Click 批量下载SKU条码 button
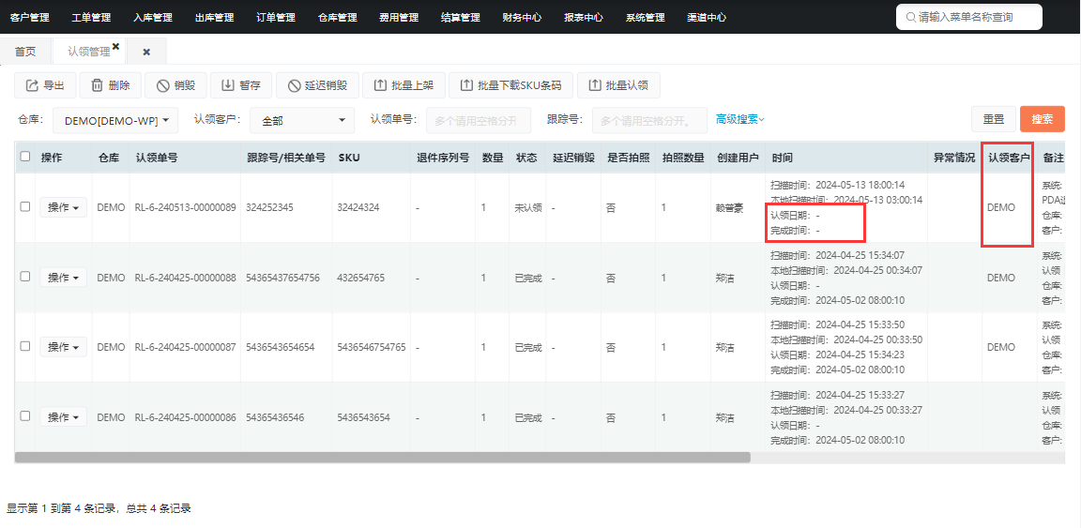Screen dimensions: 1081x528 coord(510,85)
